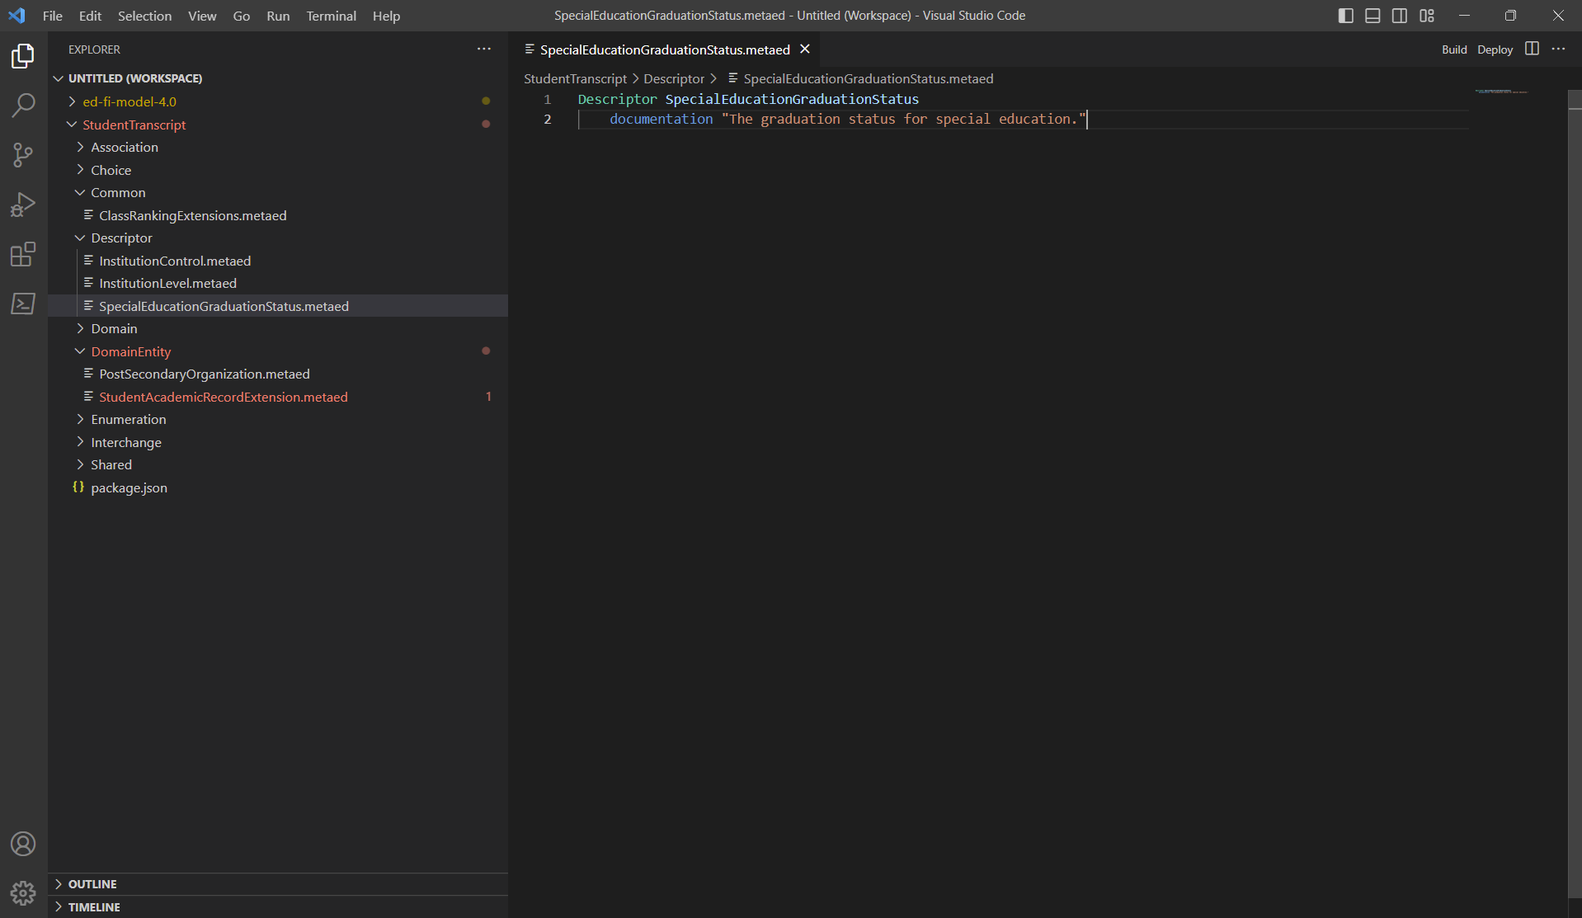Open StudentAcademicRecordExtension.metaed file

tap(224, 397)
